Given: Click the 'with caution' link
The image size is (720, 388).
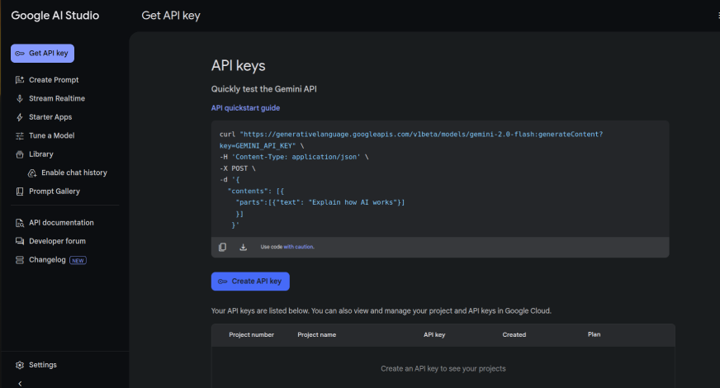Looking at the screenshot, I should click(298, 247).
